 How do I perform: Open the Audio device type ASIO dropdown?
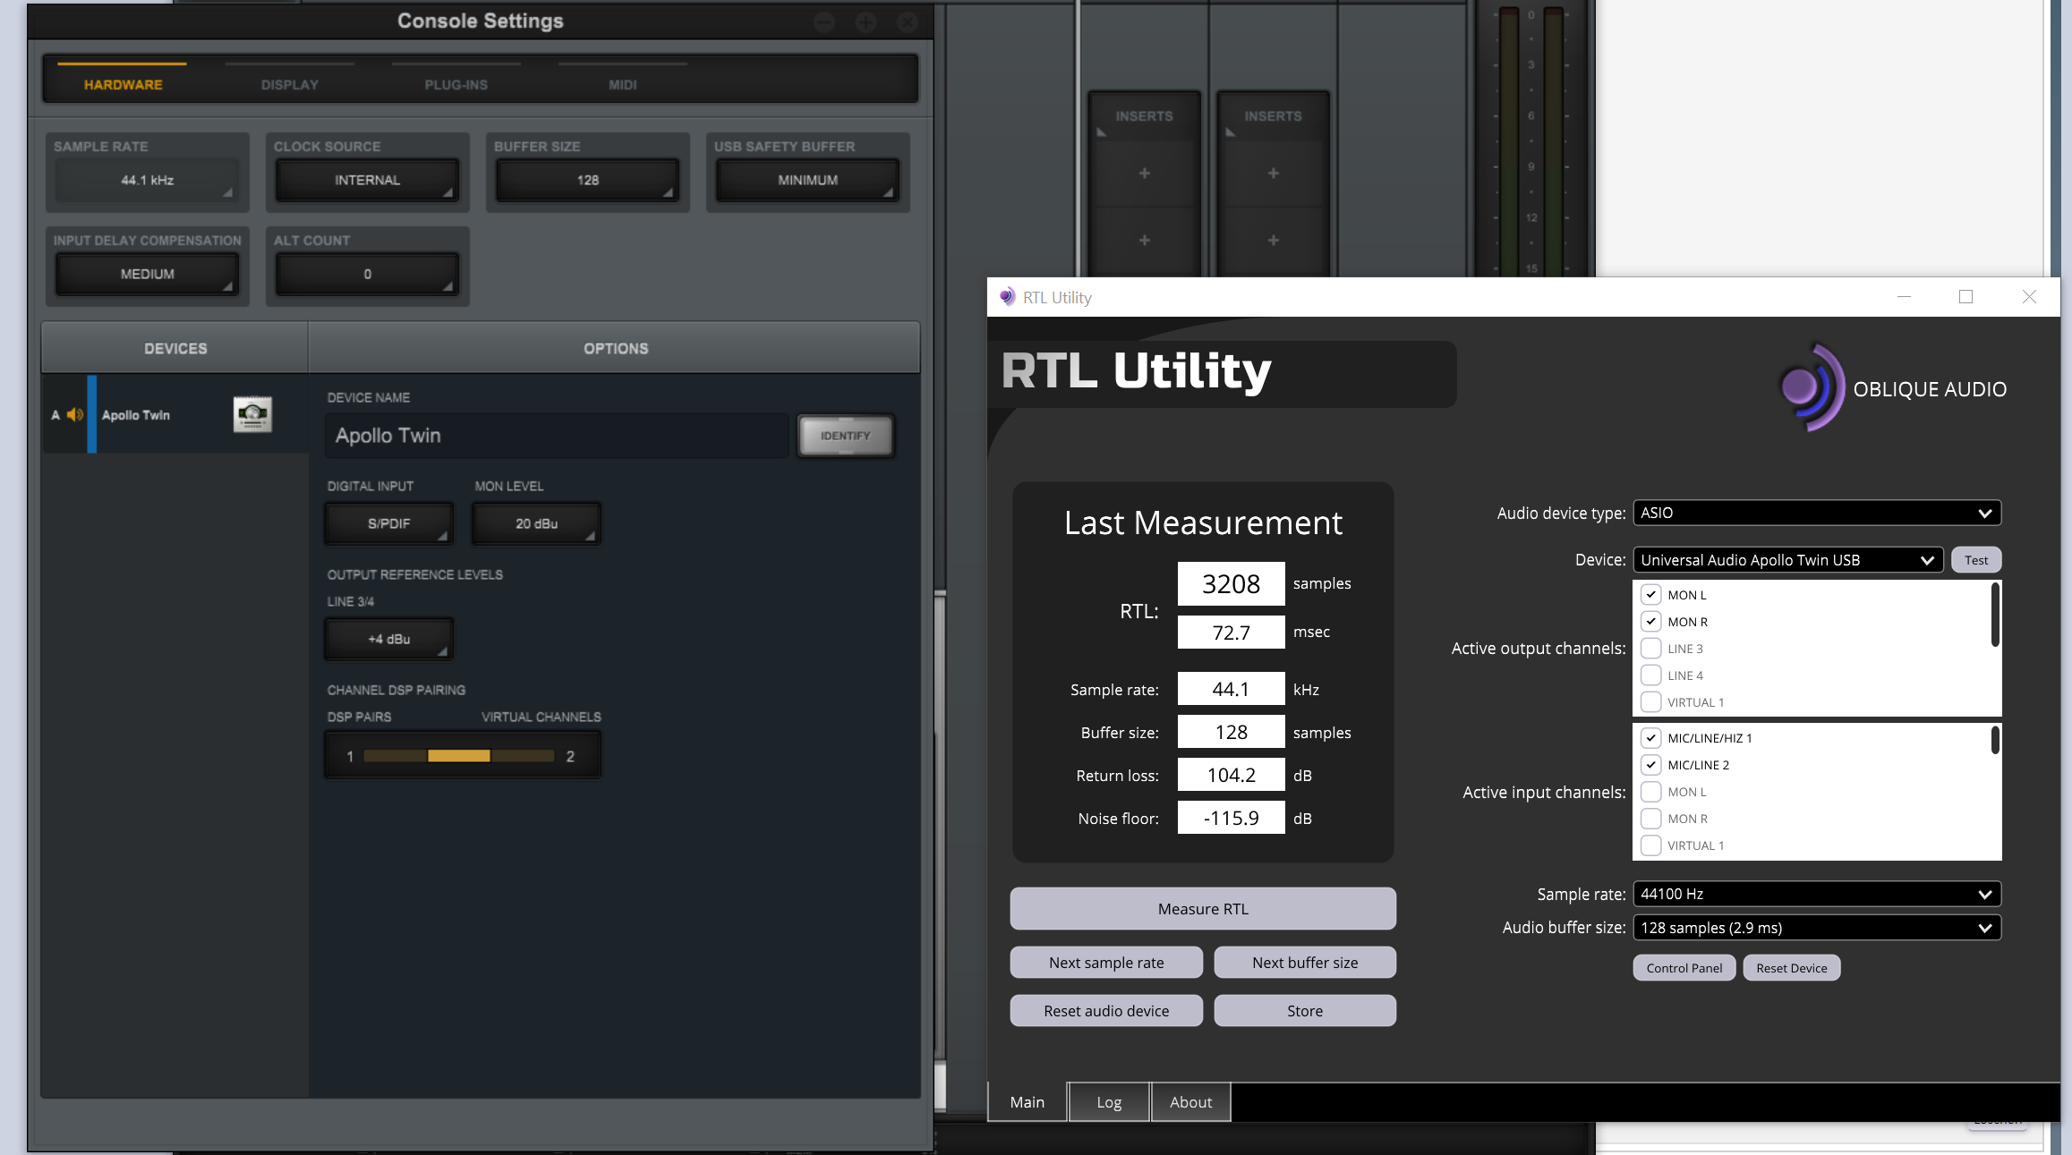click(x=1816, y=513)
